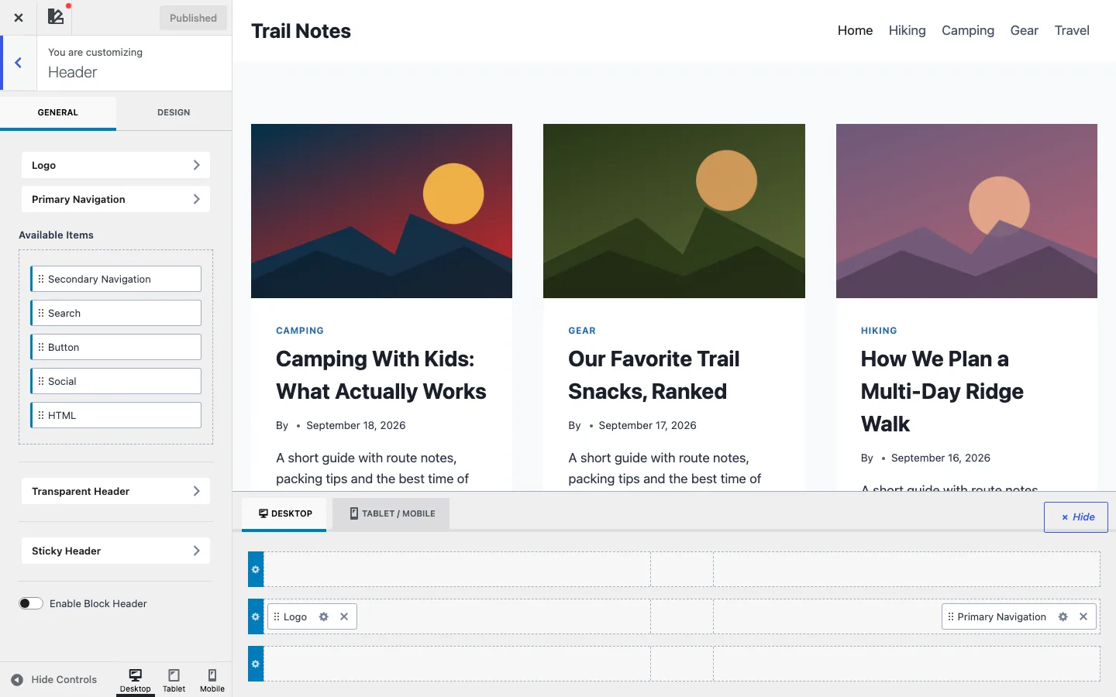Remove the Logo item from header row
The image size is (1116, 697).
[x=344, y=617]
